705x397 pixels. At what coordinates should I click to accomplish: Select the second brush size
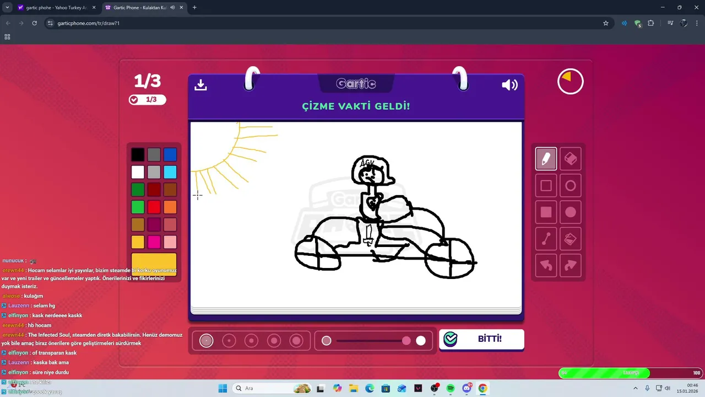click(x=229, y=341)
